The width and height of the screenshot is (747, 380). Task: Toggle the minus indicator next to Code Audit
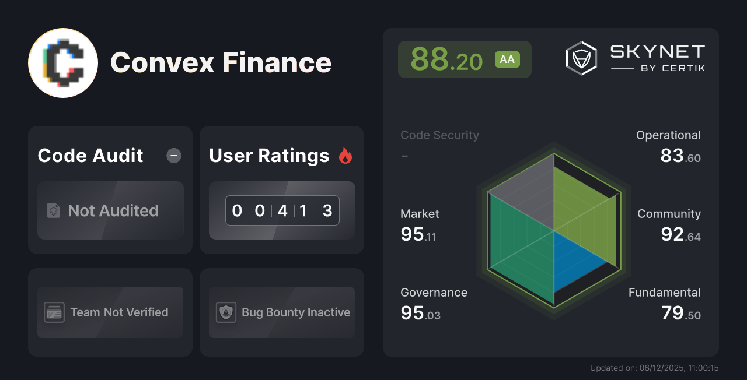point(173,156)
